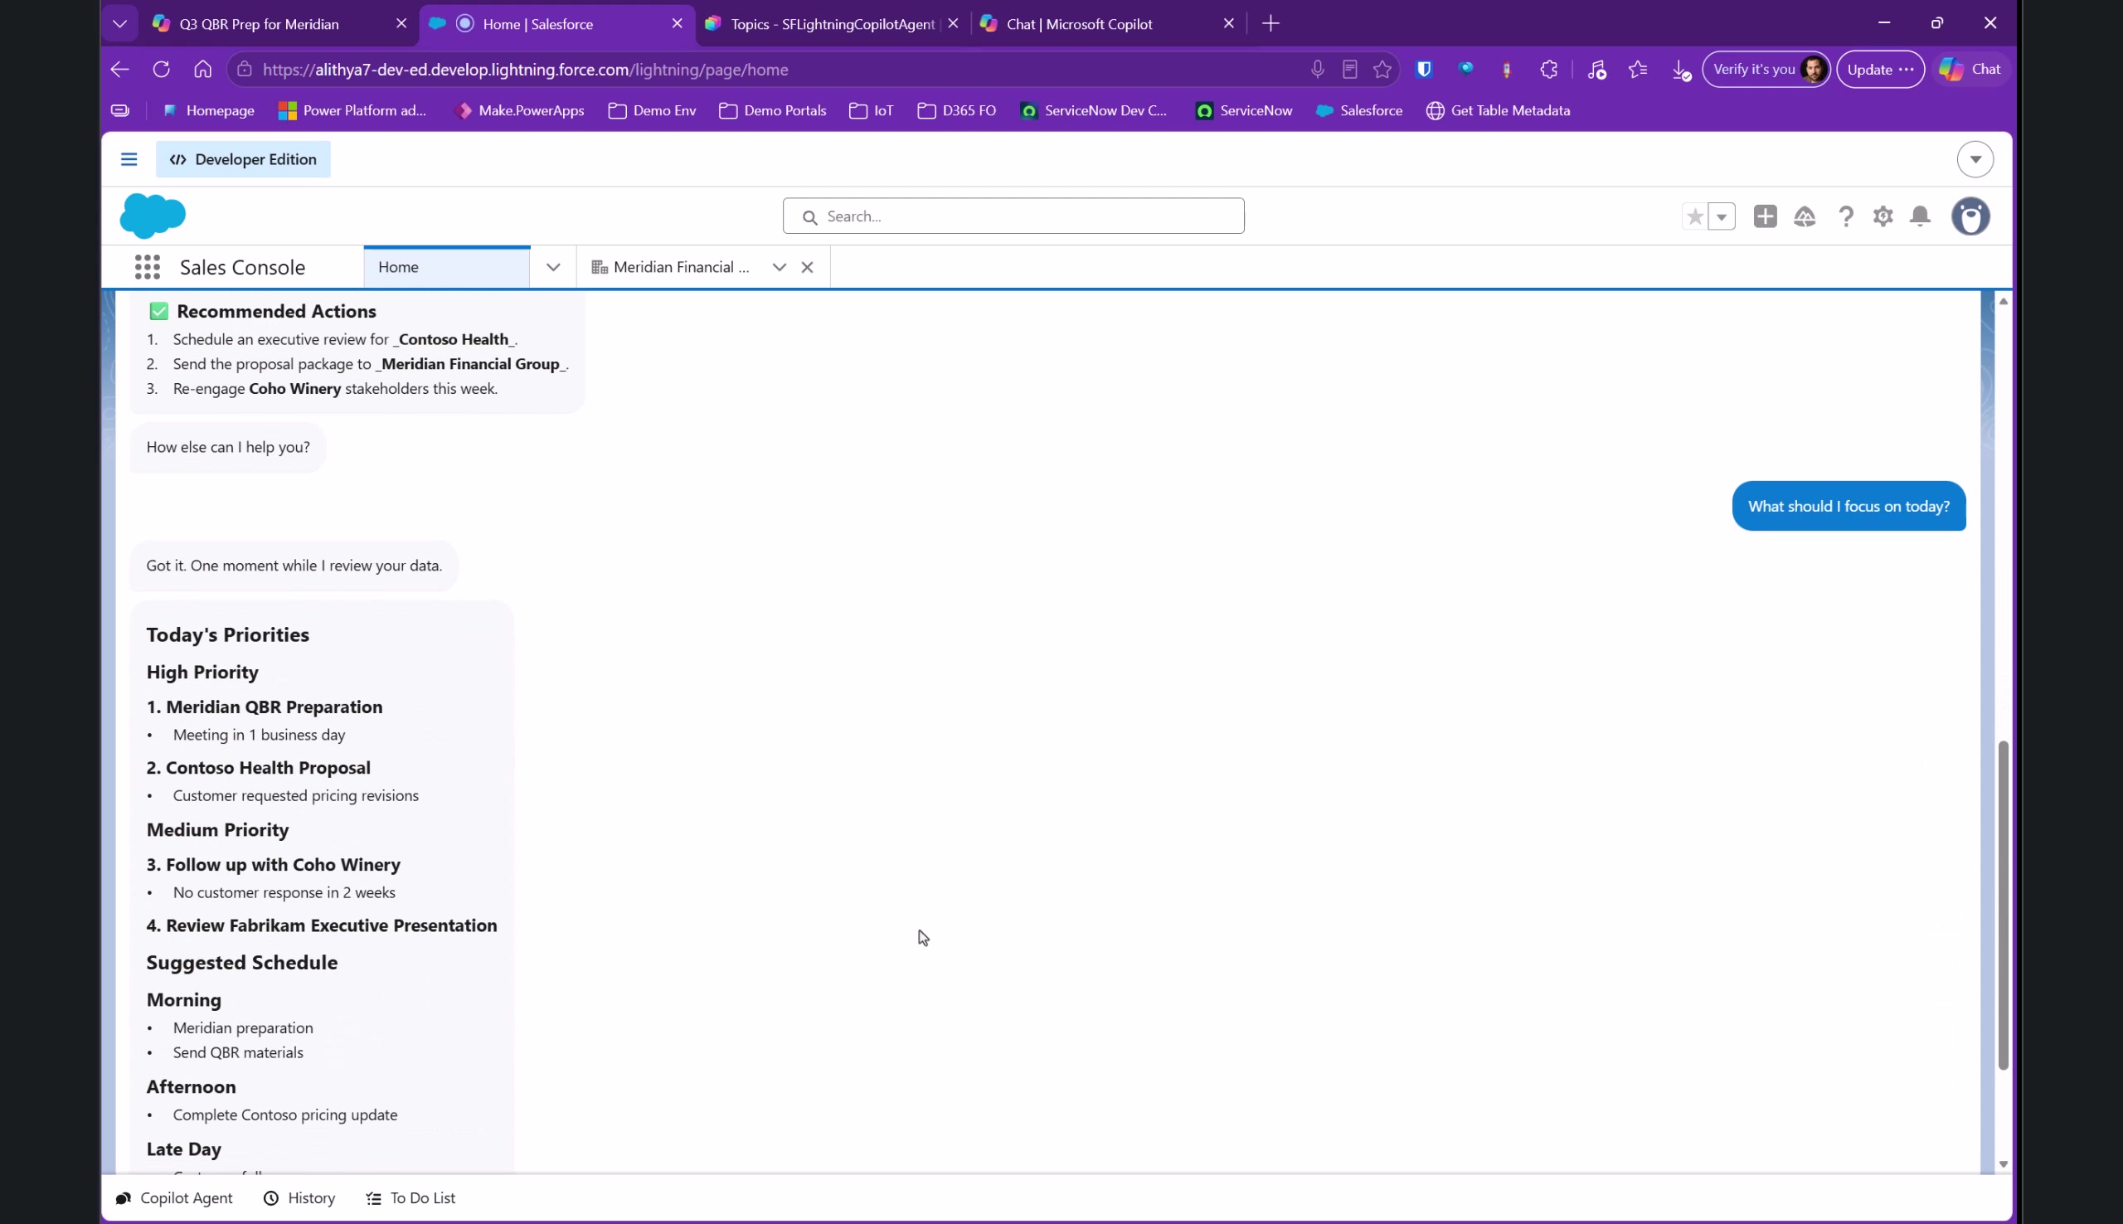Open the Copilot Agent utility item

click(174, 1198)
